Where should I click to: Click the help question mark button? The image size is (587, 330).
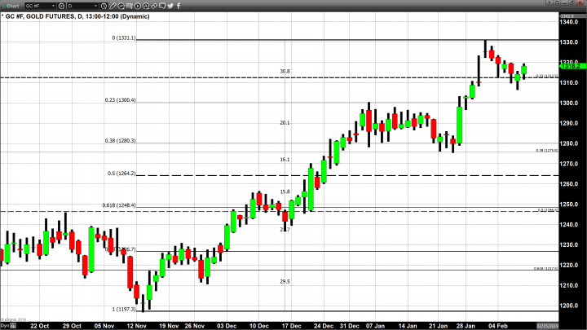tap(549, 2)
